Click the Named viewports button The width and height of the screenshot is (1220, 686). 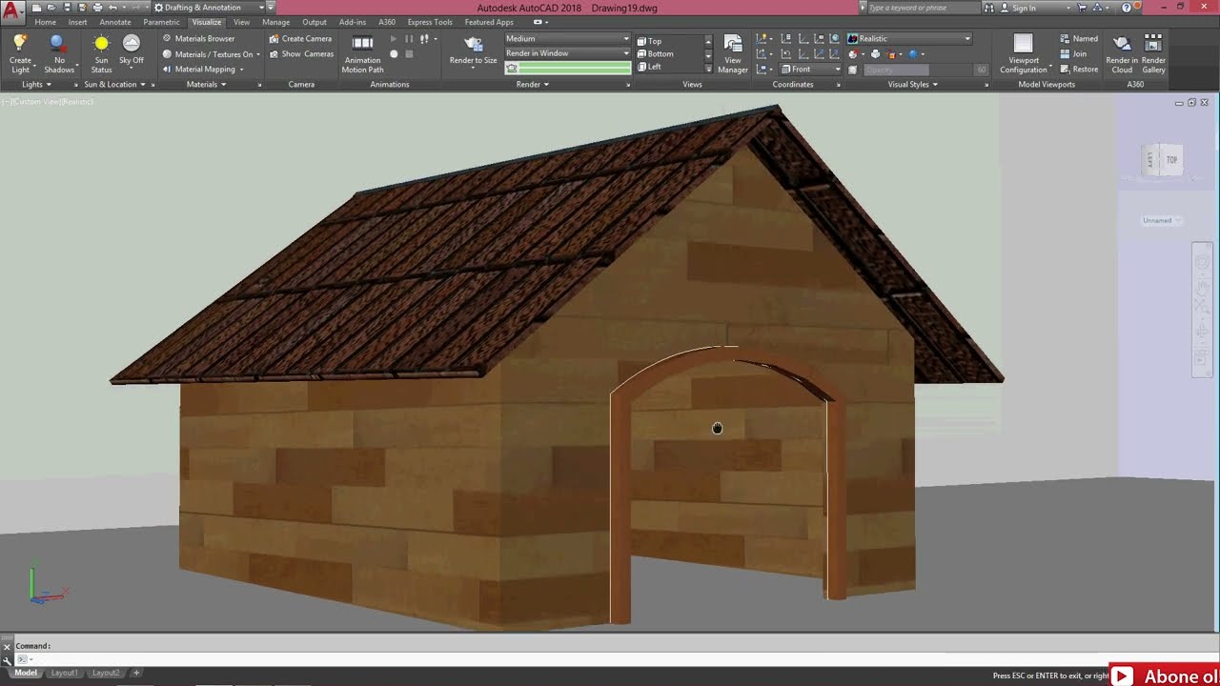[1079, 39]
